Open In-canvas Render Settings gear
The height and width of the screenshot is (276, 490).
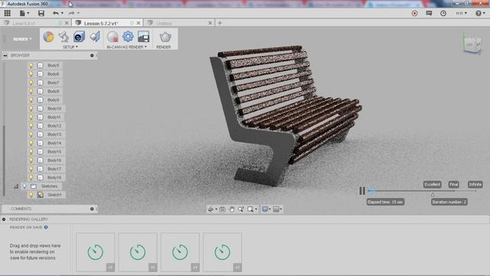coord(128,37)
